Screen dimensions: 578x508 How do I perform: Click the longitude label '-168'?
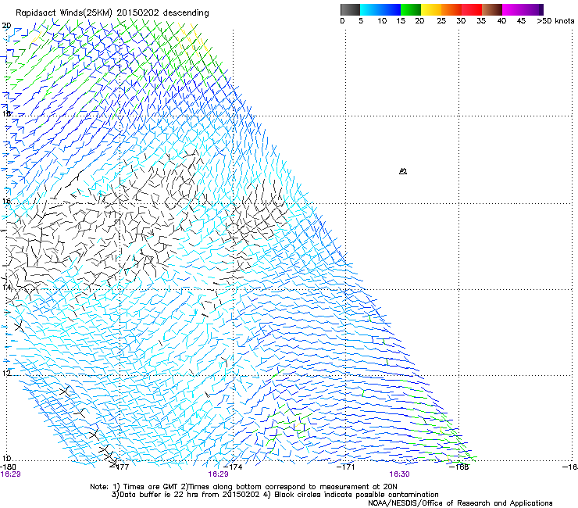pos(459,467)
